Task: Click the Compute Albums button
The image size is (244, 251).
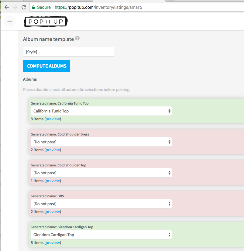Action: coord(46,66)
